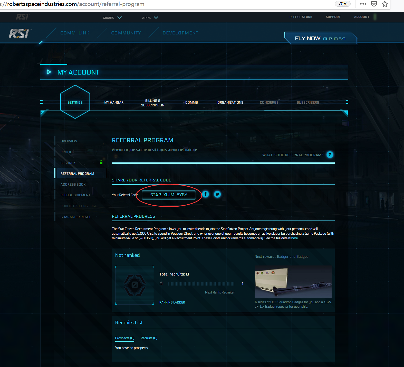Click 'You have no prospects' text
The width and height of the screenshot is (404, 367).
(131, 348)
